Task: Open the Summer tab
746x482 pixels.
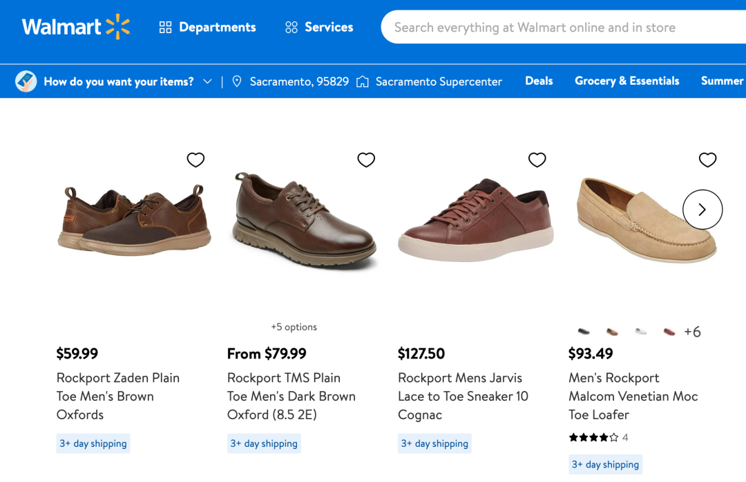Action: click(723, 81)
